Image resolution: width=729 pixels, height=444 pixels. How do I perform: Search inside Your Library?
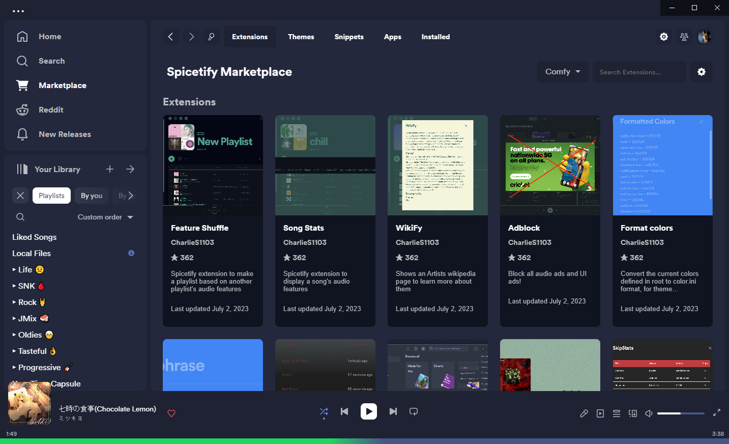pos(20,217)
